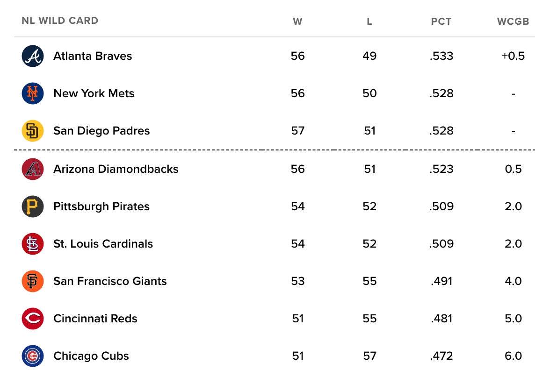Open the Arizona Diamondbacks team page
This screenshot has width=535, height=370.
tap(116, 169)
